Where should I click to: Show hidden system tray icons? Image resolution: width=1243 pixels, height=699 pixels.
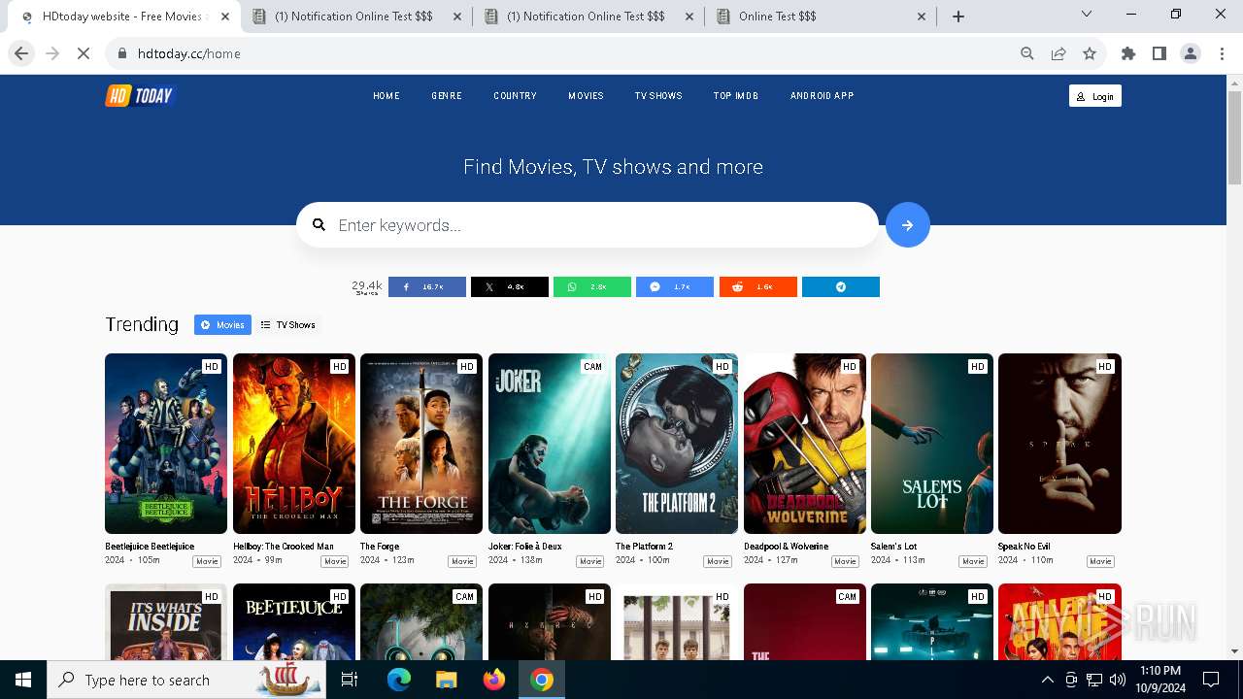1048,680
